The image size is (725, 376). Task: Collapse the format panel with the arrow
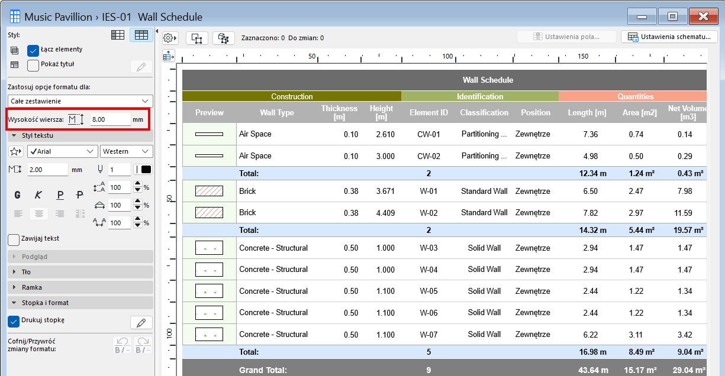coord(157,32)
